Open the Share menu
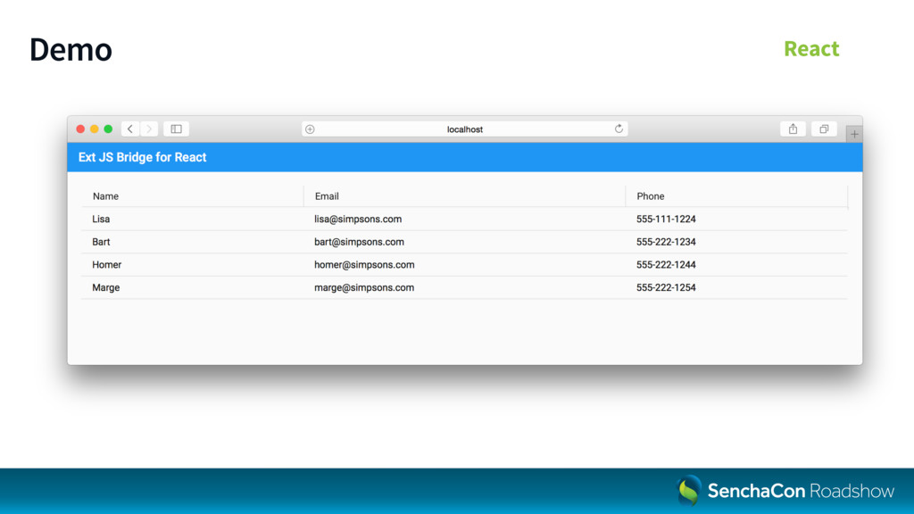This screenshot has width=914, height=514. pos(793,128)
